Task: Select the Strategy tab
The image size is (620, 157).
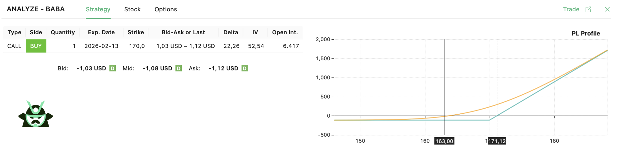Action: point(98,9)
